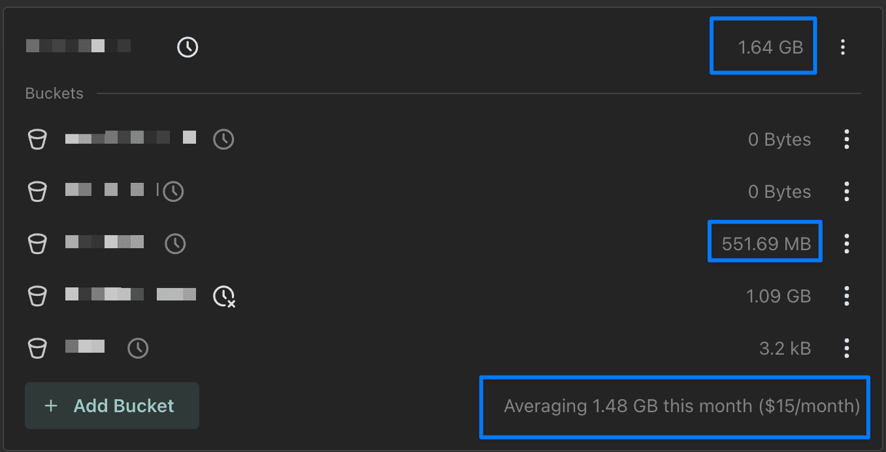
Task: Click the 1.64 GB total size value
Action: click(x=770, y=47)
